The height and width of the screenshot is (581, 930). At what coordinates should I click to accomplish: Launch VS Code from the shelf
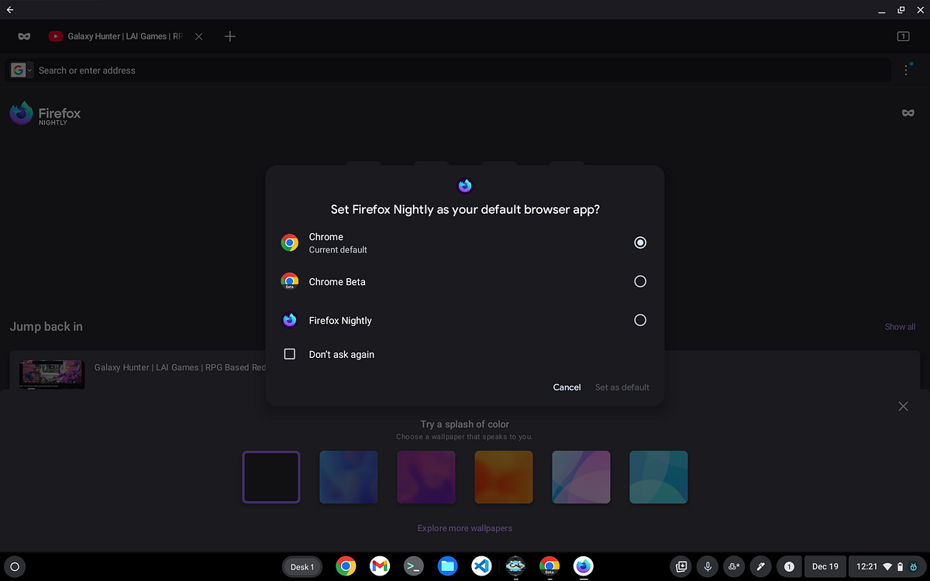coord(481,566)
